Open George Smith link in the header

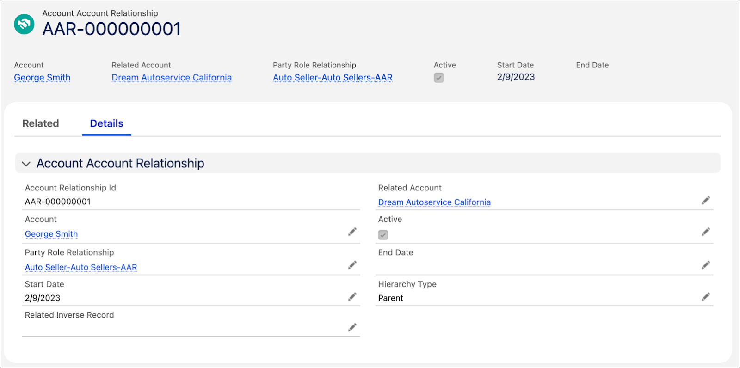point(42,78)
